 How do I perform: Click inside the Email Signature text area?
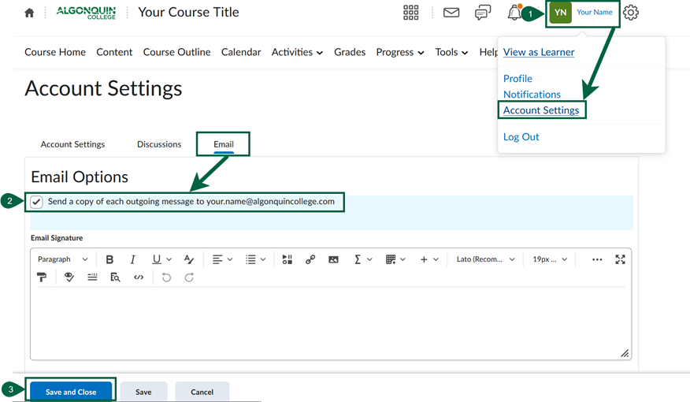329,323
